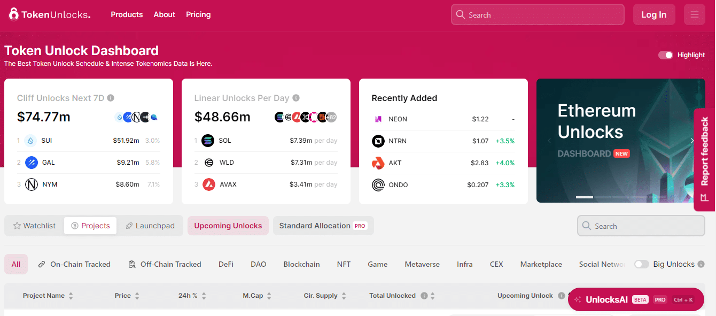Click the AKT token icon

coord(378,163)
